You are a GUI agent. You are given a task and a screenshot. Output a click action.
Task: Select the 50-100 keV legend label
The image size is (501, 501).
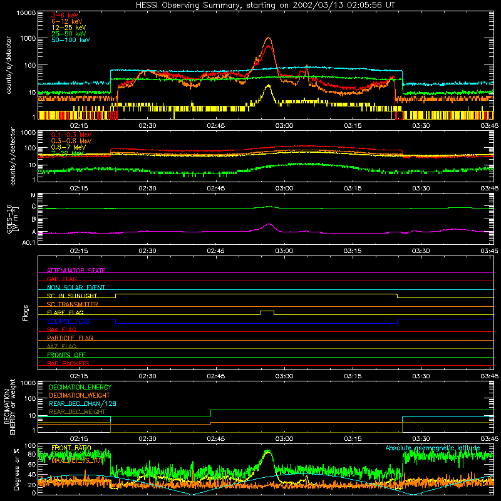71,40
